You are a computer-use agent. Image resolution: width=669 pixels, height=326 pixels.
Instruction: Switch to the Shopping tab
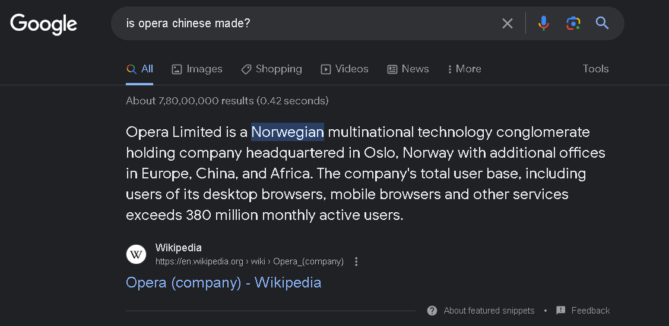pyautogui.click(x=271, y=69)
